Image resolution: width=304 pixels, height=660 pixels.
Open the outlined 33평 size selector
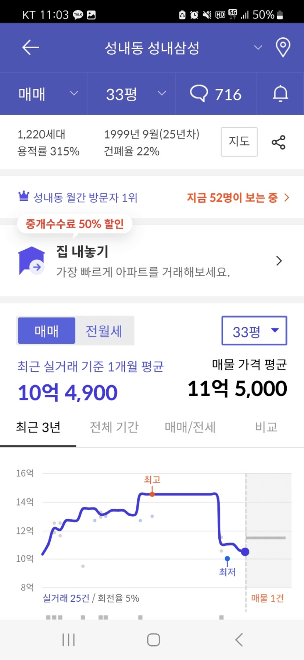254,331
